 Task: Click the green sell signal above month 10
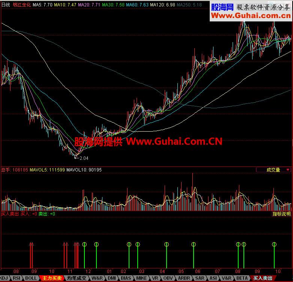coord(274,255)
